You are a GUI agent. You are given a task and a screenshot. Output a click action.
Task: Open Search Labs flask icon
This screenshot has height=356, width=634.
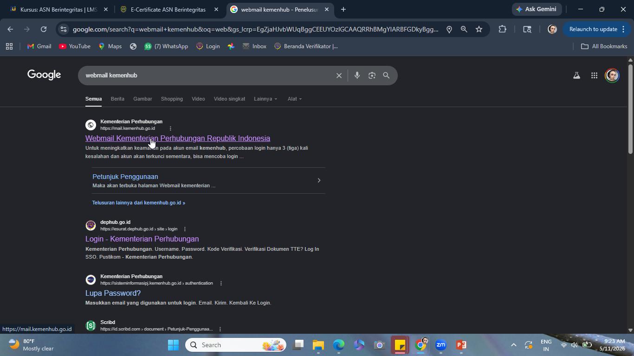point(576,76)
